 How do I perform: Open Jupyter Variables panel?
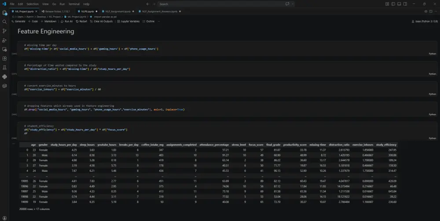(128, 21)
